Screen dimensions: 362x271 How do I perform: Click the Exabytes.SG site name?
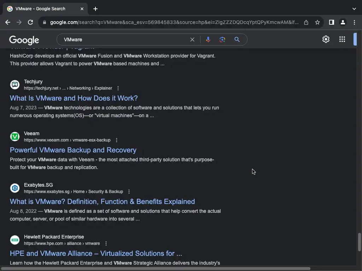38,185
